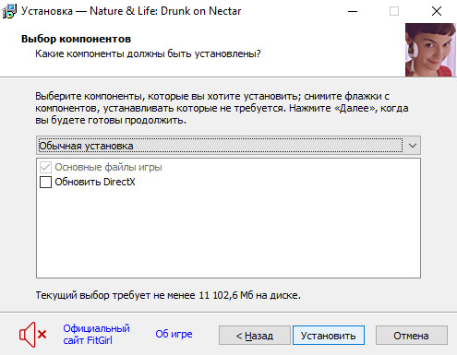
Task: Cancel setup with the Отмена button
Action: point(412,336)
